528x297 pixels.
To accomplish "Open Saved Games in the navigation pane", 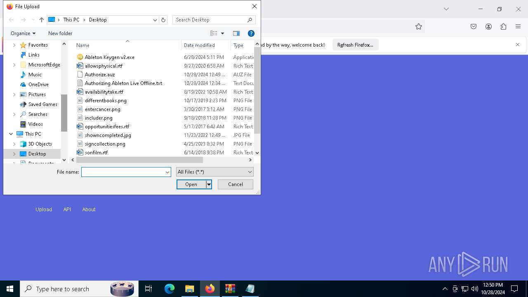I will (42, 104).
